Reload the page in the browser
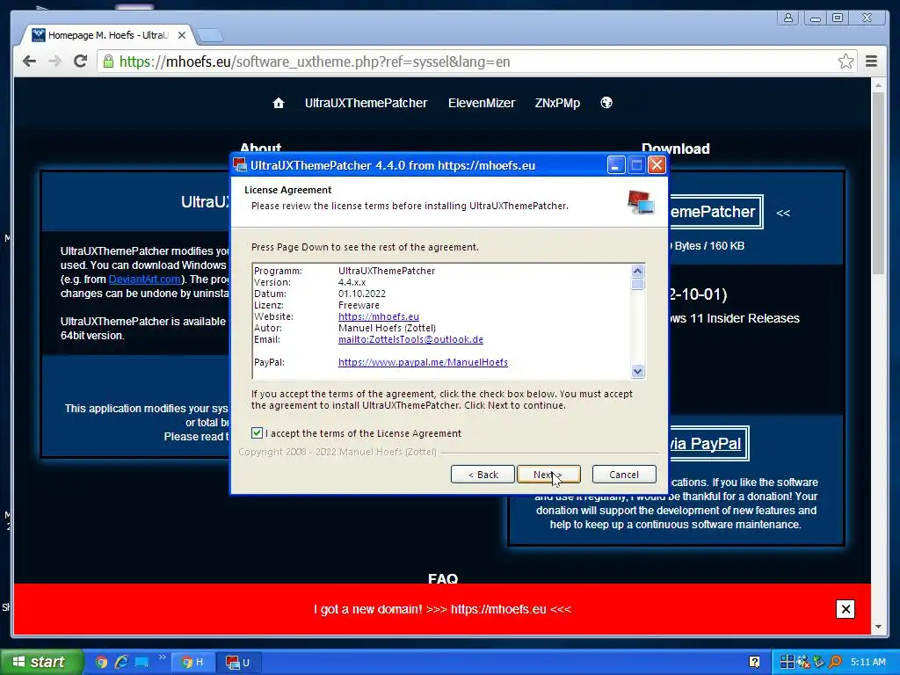 tap(80, 62)
